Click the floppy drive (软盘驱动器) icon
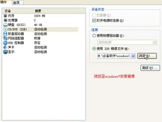 coord(5,34)
